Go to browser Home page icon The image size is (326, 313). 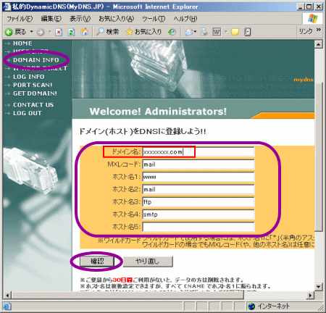[x=84, y=32]
